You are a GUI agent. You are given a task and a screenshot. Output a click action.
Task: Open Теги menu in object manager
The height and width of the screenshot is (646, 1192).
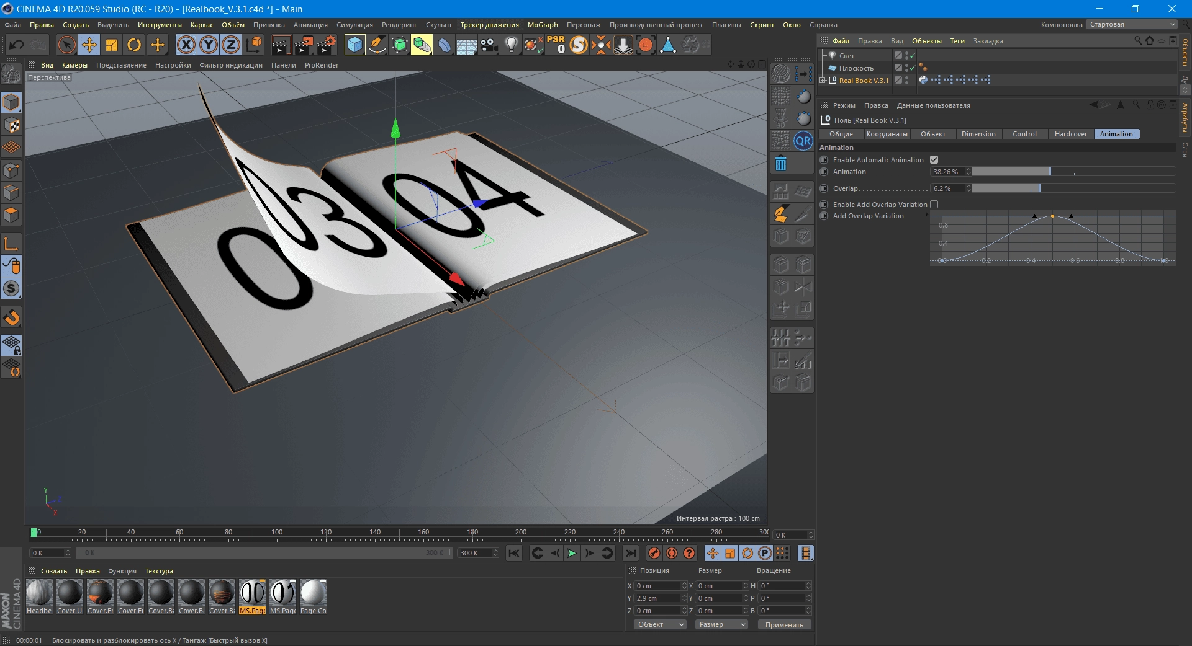point(957,41)
